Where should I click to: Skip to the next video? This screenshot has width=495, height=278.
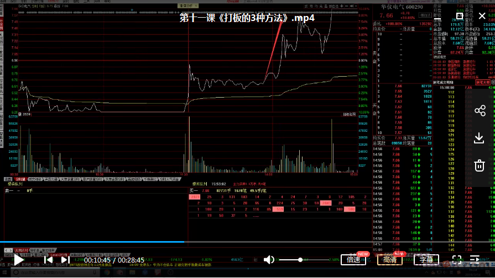tap(65, 260)
